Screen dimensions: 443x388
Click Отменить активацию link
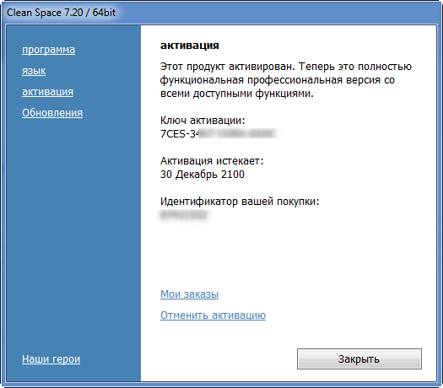[213, 315]
